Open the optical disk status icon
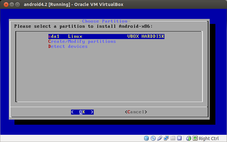The width and height of the screenshot is (227, 142). point(153,138)
